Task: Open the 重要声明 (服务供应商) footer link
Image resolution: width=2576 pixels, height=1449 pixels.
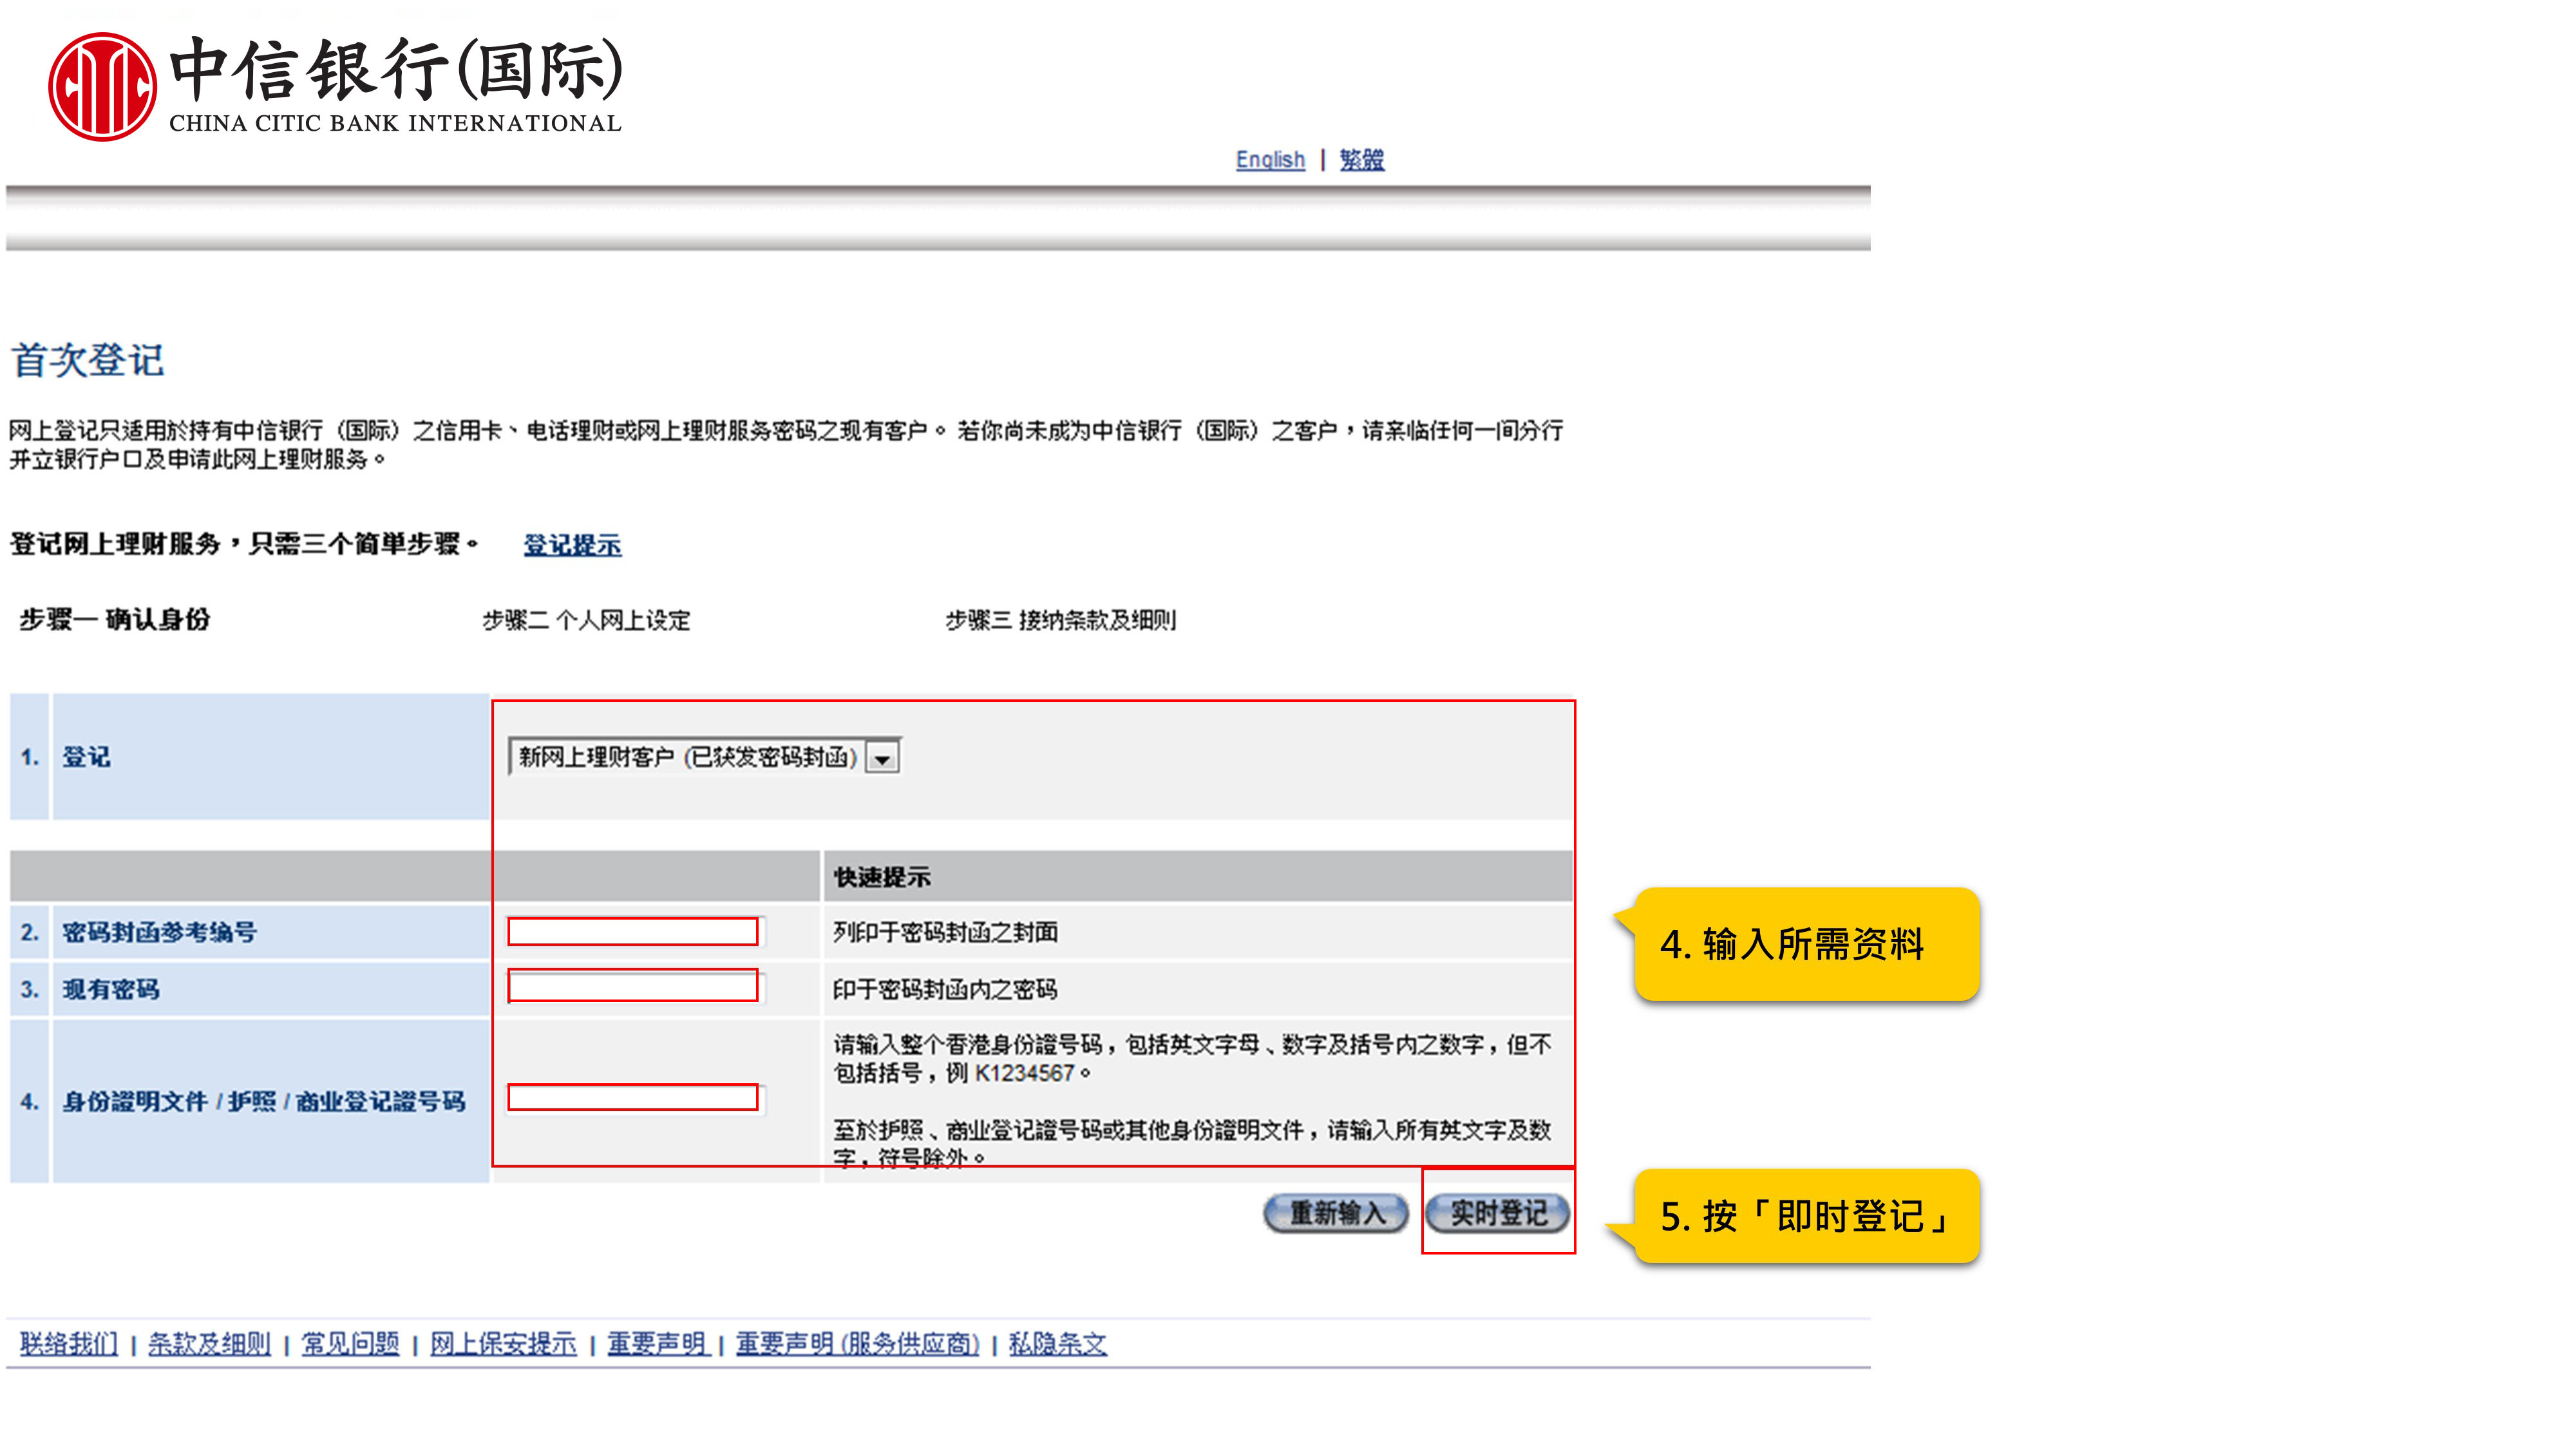Action: coord(858,1344)
